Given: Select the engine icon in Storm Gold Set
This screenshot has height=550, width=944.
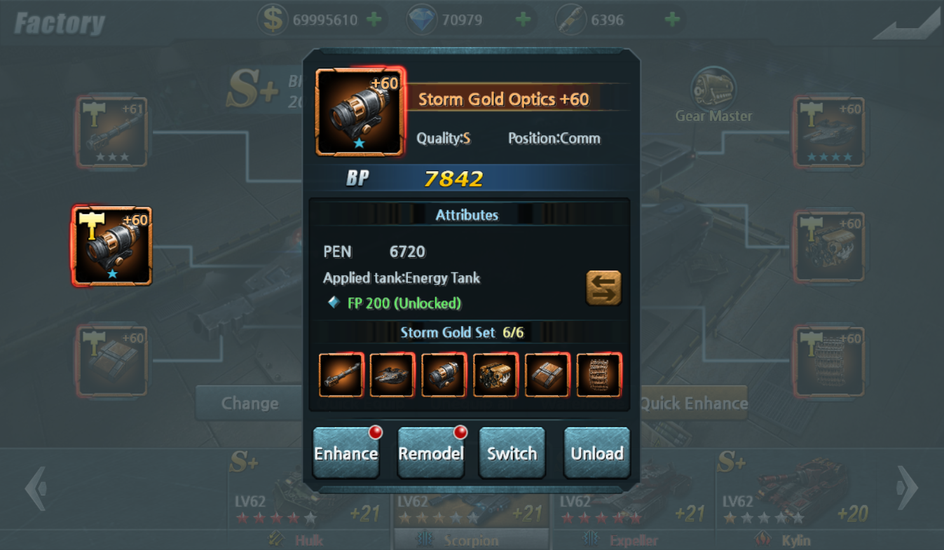Looking at the screenshot, I should [x=495, y=375].
